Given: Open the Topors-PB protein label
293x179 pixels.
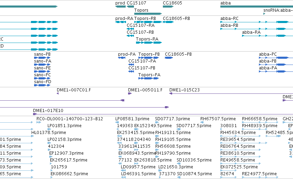Looking at the screenshot, I should click(149, 54).
